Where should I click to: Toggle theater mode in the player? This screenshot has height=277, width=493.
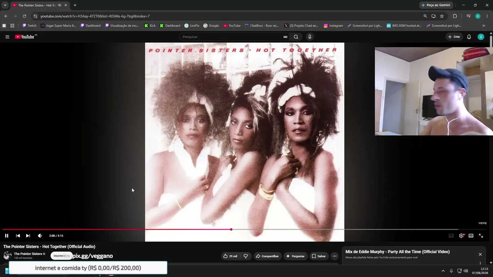tap(471, 236)
